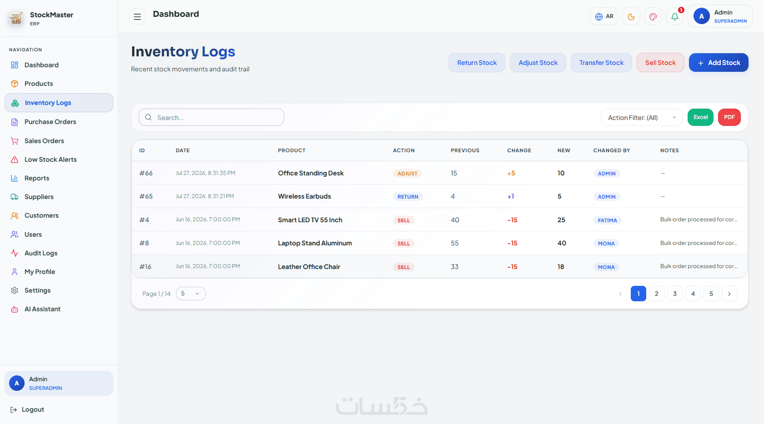
Task: Sort by the DATE column header
Action: pyautogui.click(x=183, y=150)
